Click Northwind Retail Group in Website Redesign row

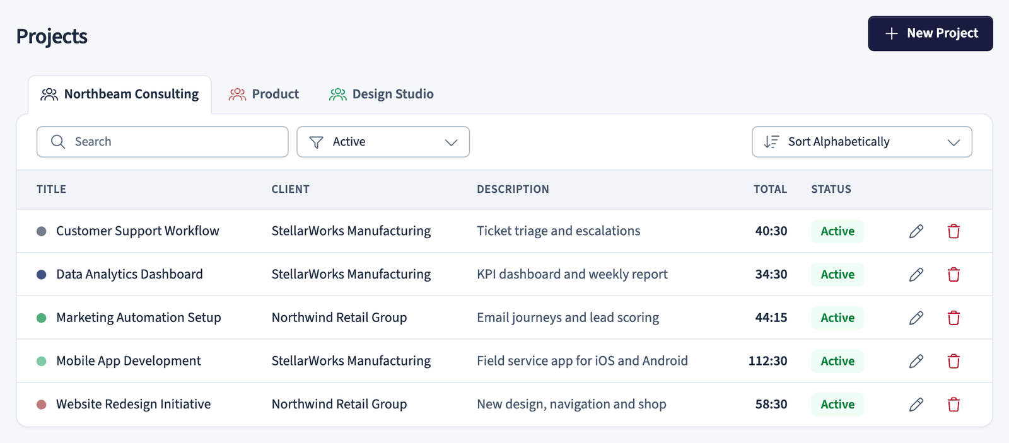pos(339,404)
